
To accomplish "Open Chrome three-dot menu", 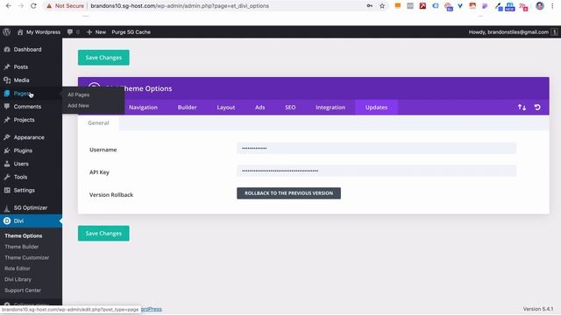I will 553,6.
